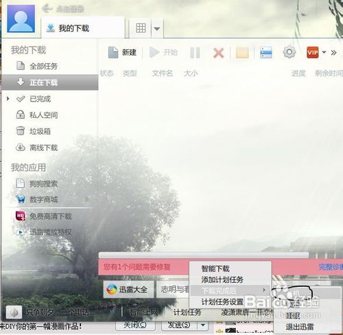Expand the dropdown arrow beside 发送(S)
The height and width of the screenshot is (335, 343).
point(202,325)
